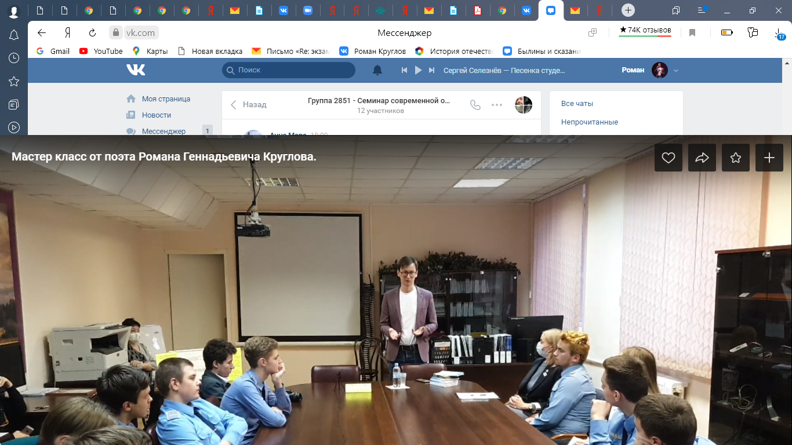Open the Карты bookmark
Image resolution: width=792 pixels, height=445 pixels.
(150, 51)
